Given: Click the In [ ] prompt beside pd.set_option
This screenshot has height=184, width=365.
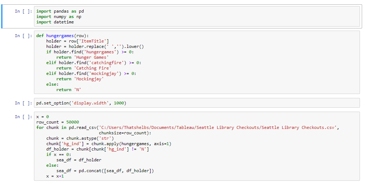Looking at the screenshot, I should point(23,103).
